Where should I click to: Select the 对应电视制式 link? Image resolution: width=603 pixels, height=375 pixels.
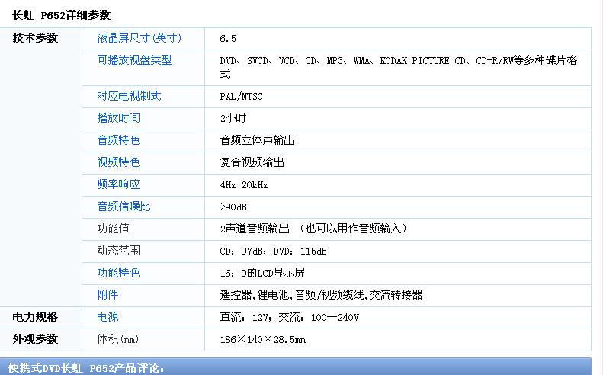[129, 96]
